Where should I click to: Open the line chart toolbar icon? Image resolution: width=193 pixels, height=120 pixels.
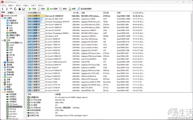(x=24, y=9)
